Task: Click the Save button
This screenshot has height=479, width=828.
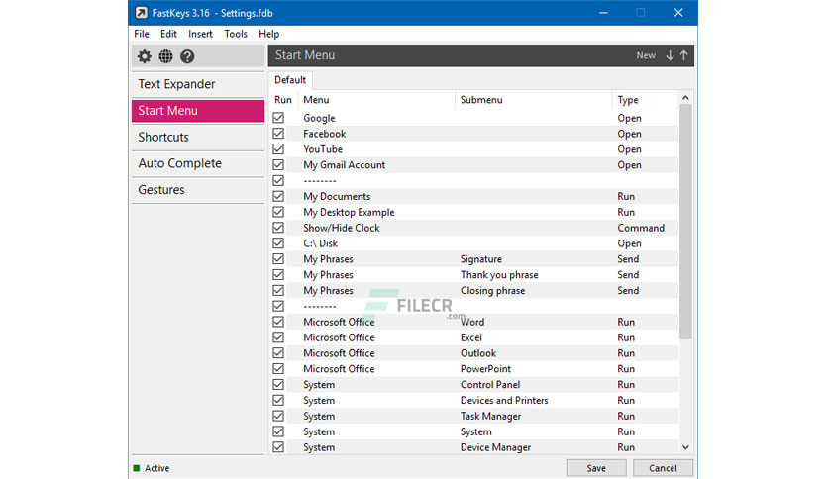Action: coord(596,468)
